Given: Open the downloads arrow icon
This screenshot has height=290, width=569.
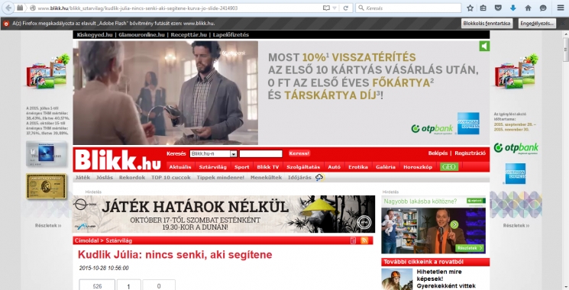Looking at the screenshot, I should tap(512, 8).
